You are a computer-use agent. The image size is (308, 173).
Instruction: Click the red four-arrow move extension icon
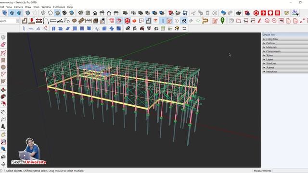pos(263,13)
